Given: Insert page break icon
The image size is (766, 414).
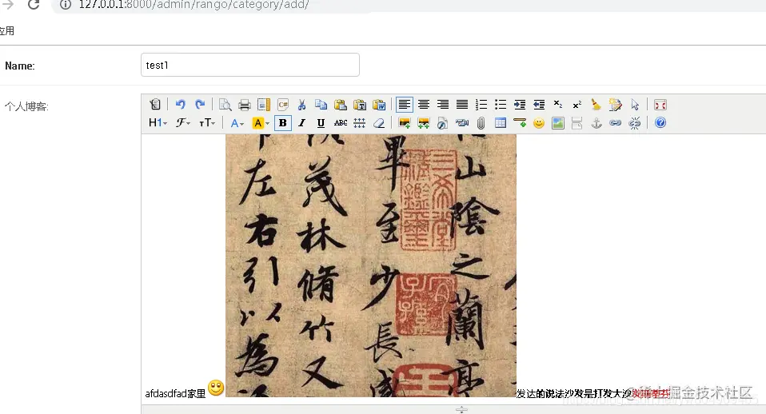Looking at the screenshot, I should [577, 123].
